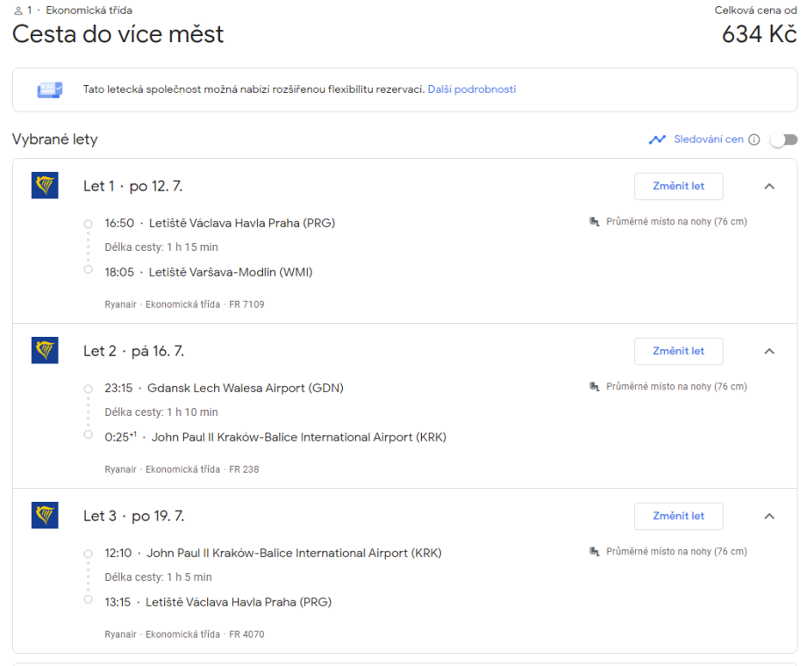This screenshot has height=666, width=807.
Task: Click the Ryanair logo for Let 2
Action: tap(45, 351)
